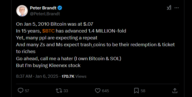Bookmark the post with the bookmark icon
The image size is (192, 97).
pos(136,91)
